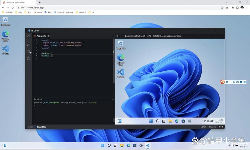Open the Chrome three-dot menu
The height and width of the screenshot is (150, 250).
(247, 7)
